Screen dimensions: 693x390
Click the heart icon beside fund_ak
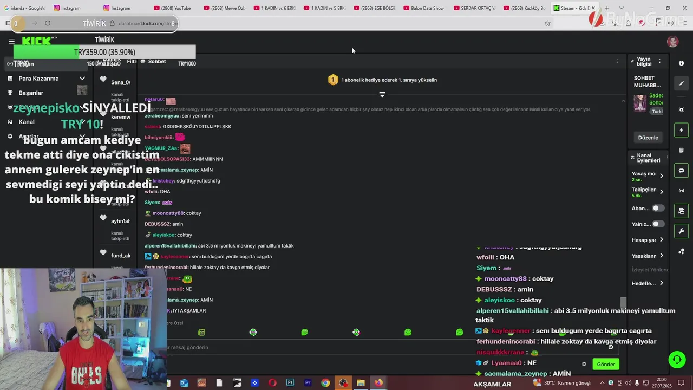click(103, 252)
